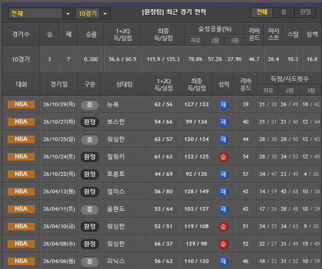This screenshot has width=322, height=269.
Task: Click the final score 128 / 149
Action: point(196,192)
